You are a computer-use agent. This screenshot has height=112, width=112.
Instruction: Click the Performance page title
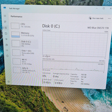tap(16, 16)
